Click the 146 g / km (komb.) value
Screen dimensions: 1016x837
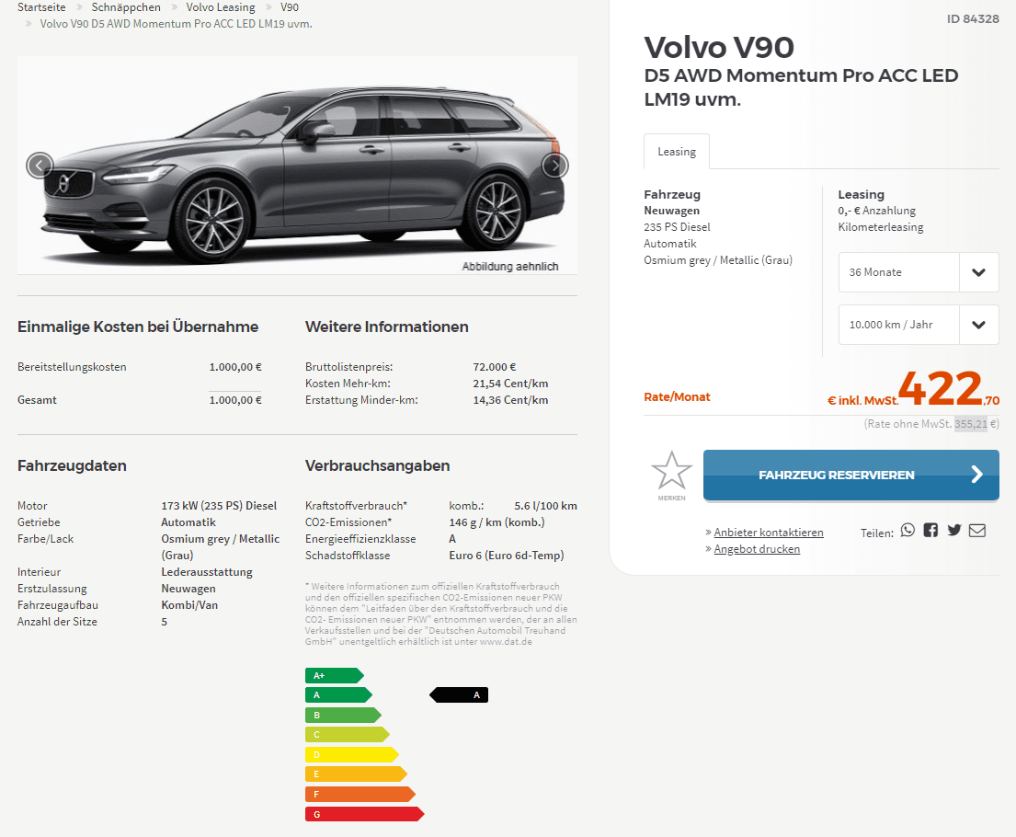click(x=497, y=522)
